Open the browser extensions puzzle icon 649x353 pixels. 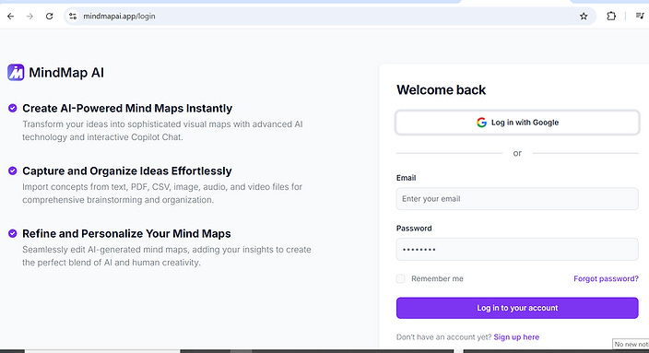611,17
